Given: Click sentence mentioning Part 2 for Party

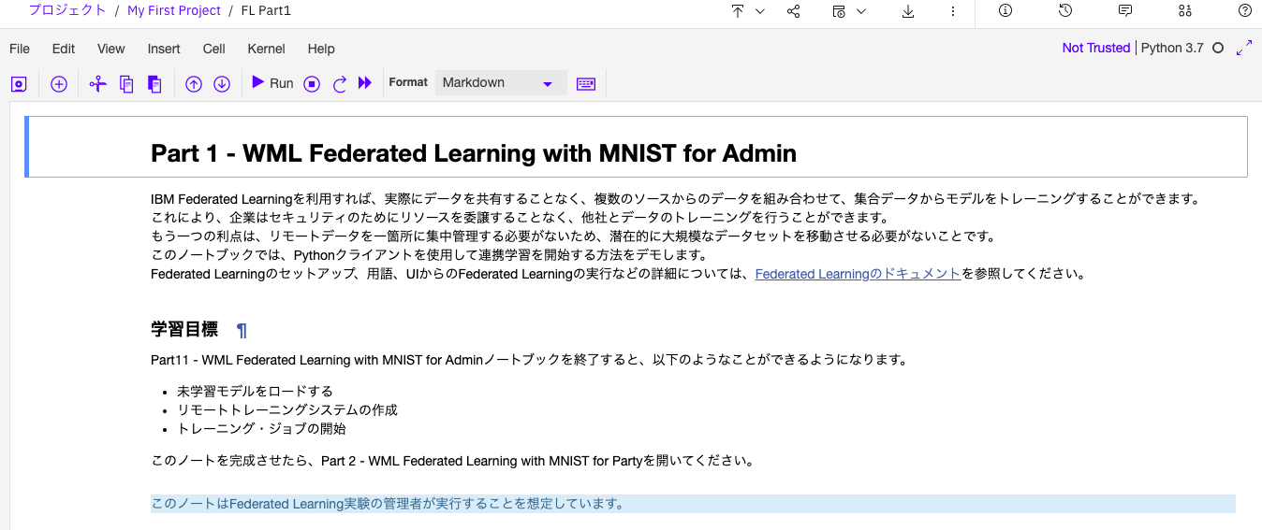Looking at the screenshot, I should point(452,461).
